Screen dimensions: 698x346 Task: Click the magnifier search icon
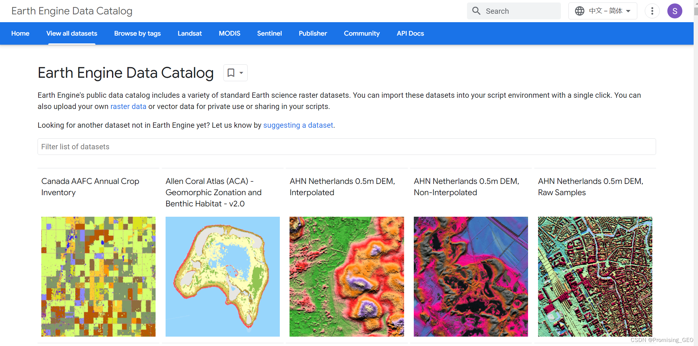click(x=476, y=11)
